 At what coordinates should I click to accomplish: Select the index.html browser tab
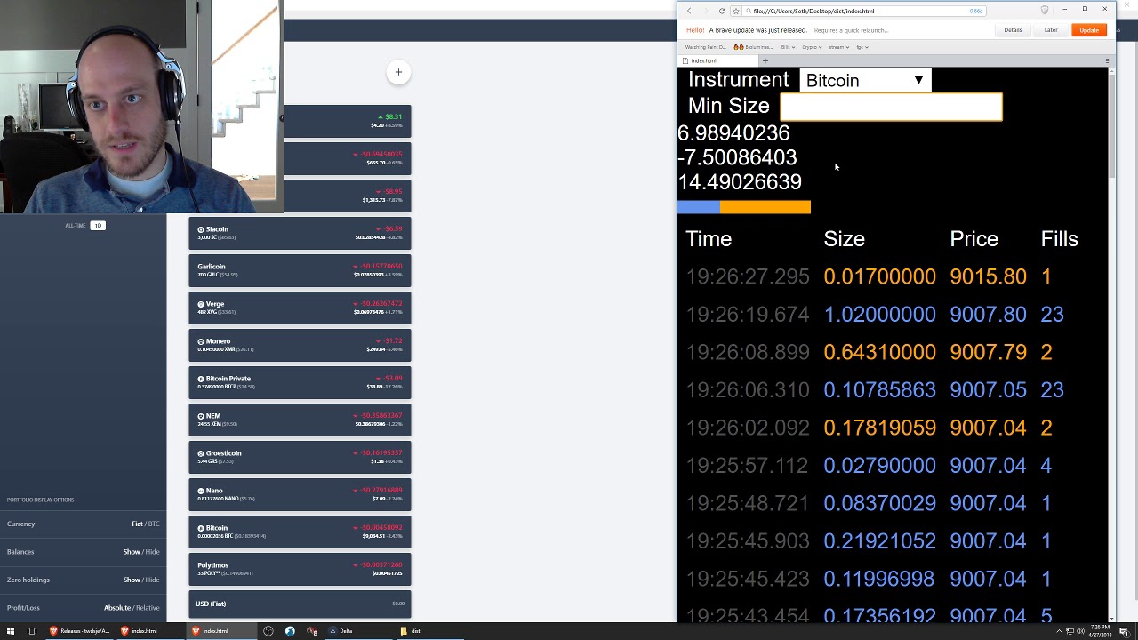point(717,60)
